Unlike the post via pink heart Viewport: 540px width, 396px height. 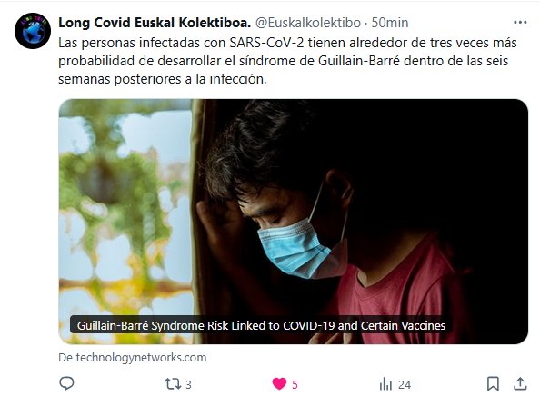(279, 384)
